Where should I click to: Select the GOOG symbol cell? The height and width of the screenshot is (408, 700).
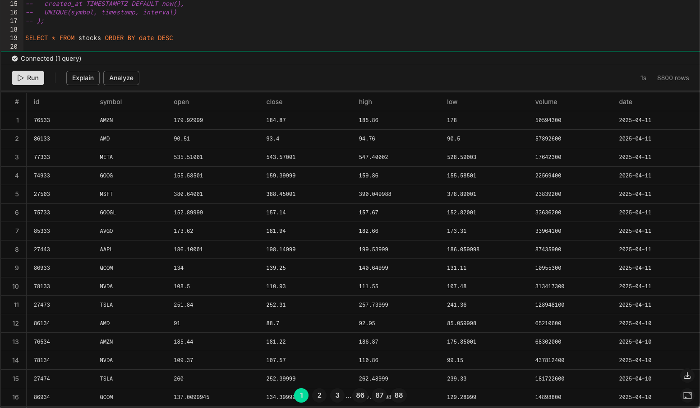pyautogui.click(x=106, y=176)
